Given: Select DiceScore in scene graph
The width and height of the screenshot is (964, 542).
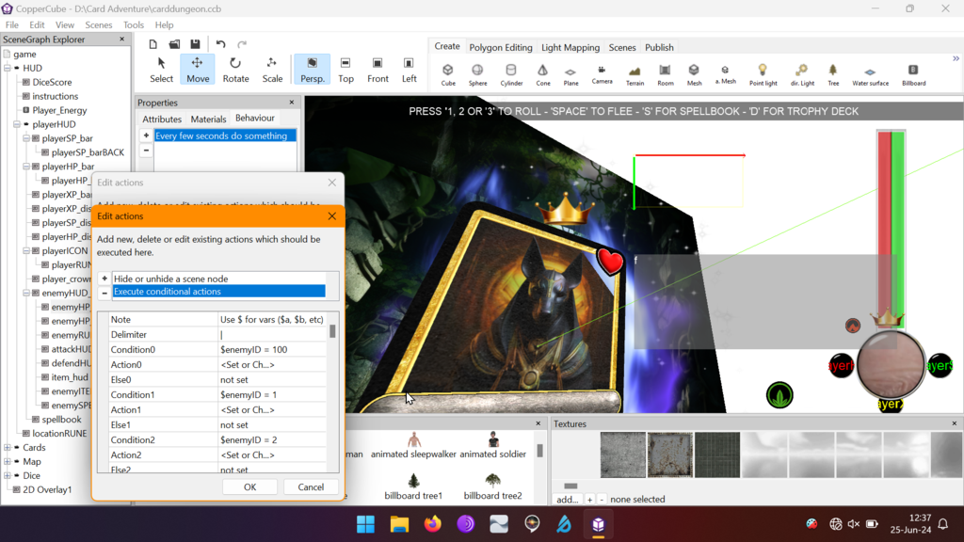Looking at the screenshot, I should (x=53, y=83).
